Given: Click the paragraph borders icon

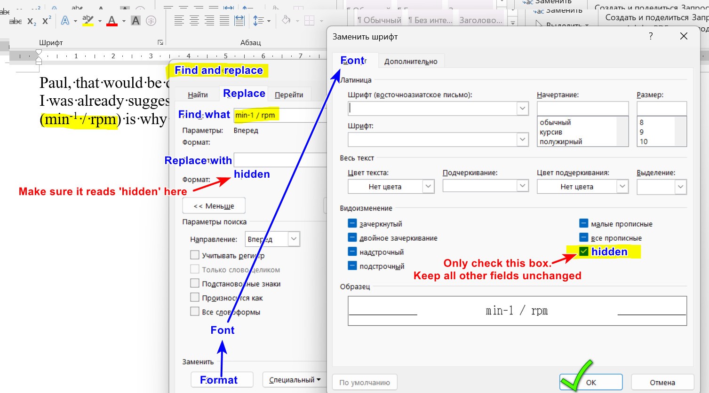Looking at the screenshot, I should pyautogui.click(x=309, y=21).
